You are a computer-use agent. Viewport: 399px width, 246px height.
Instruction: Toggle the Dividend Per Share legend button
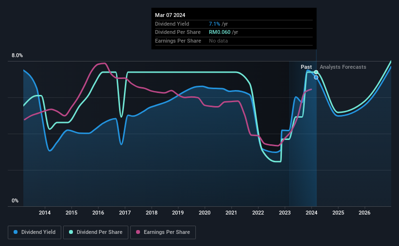(96, 232)
